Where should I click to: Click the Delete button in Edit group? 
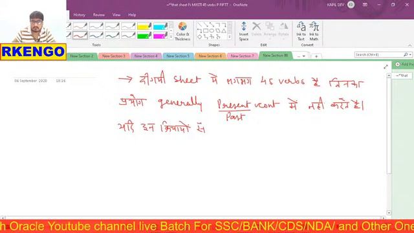(256, 29)
